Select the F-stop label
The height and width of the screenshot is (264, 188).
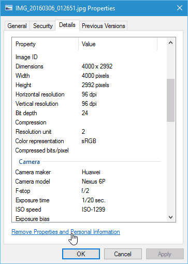point(23,191)
